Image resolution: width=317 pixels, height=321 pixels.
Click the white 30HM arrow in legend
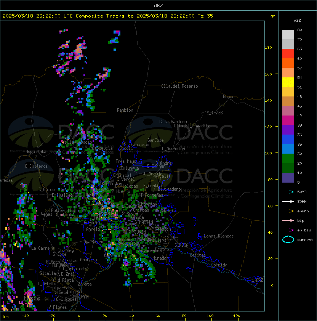click(288, 201)
